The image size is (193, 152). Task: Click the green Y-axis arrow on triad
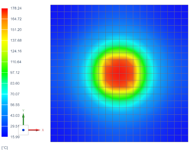[23, 118]
